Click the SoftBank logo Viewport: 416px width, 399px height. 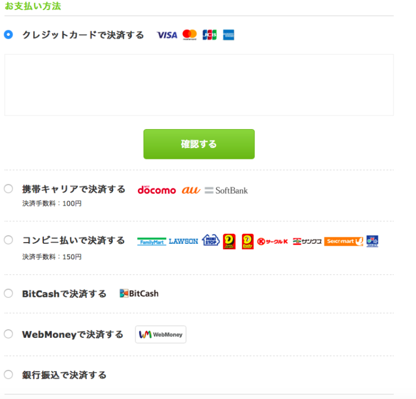click(x=226, y=190)
